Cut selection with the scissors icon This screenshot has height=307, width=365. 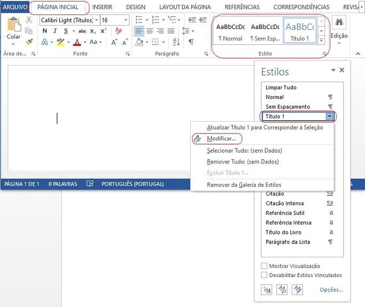29,20
